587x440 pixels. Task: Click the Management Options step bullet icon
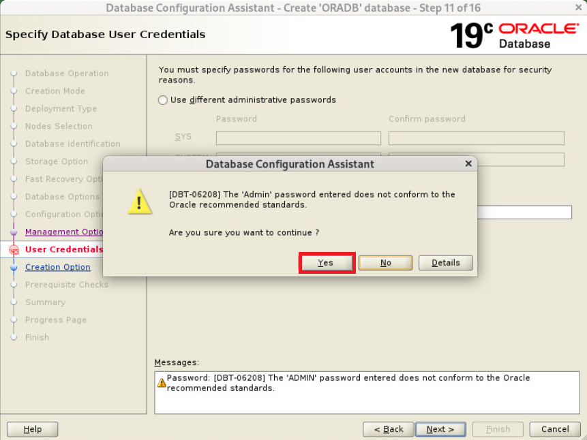14,232
